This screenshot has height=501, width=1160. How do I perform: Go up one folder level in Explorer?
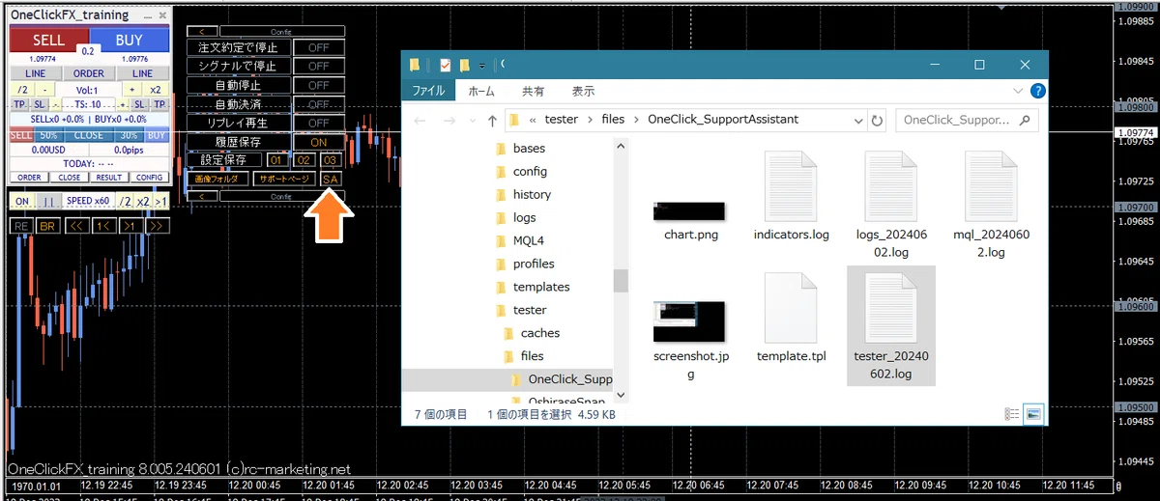(x=492, y=121)
